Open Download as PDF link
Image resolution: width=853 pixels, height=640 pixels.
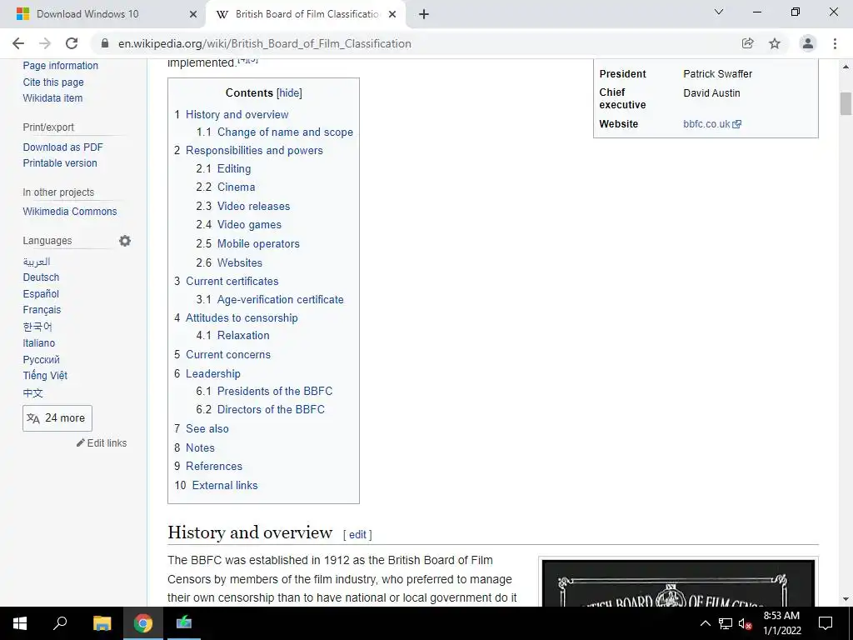(62, 147)
